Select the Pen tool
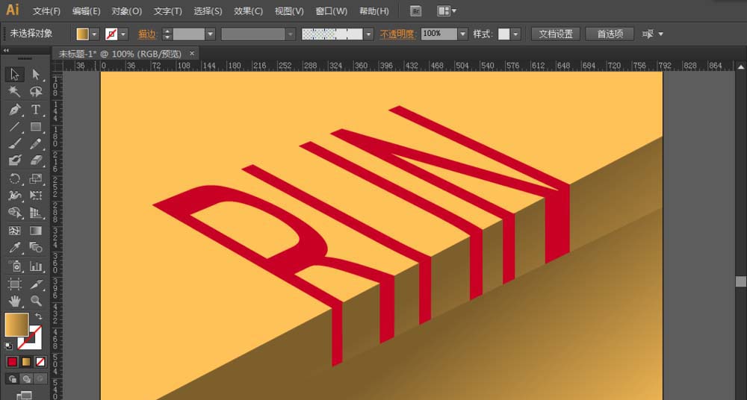This screenshot has width=747, height=400. tap(14, 110)
